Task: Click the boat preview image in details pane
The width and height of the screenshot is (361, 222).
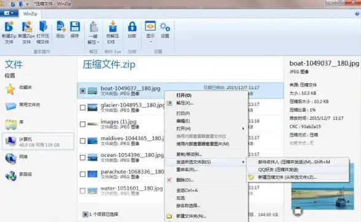Action: (x=322, y=196)
